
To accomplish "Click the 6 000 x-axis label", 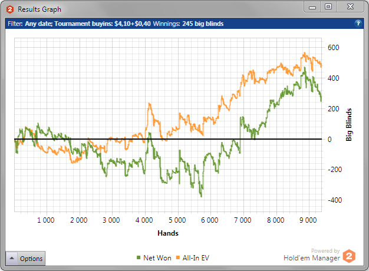I will click(210, 220).
